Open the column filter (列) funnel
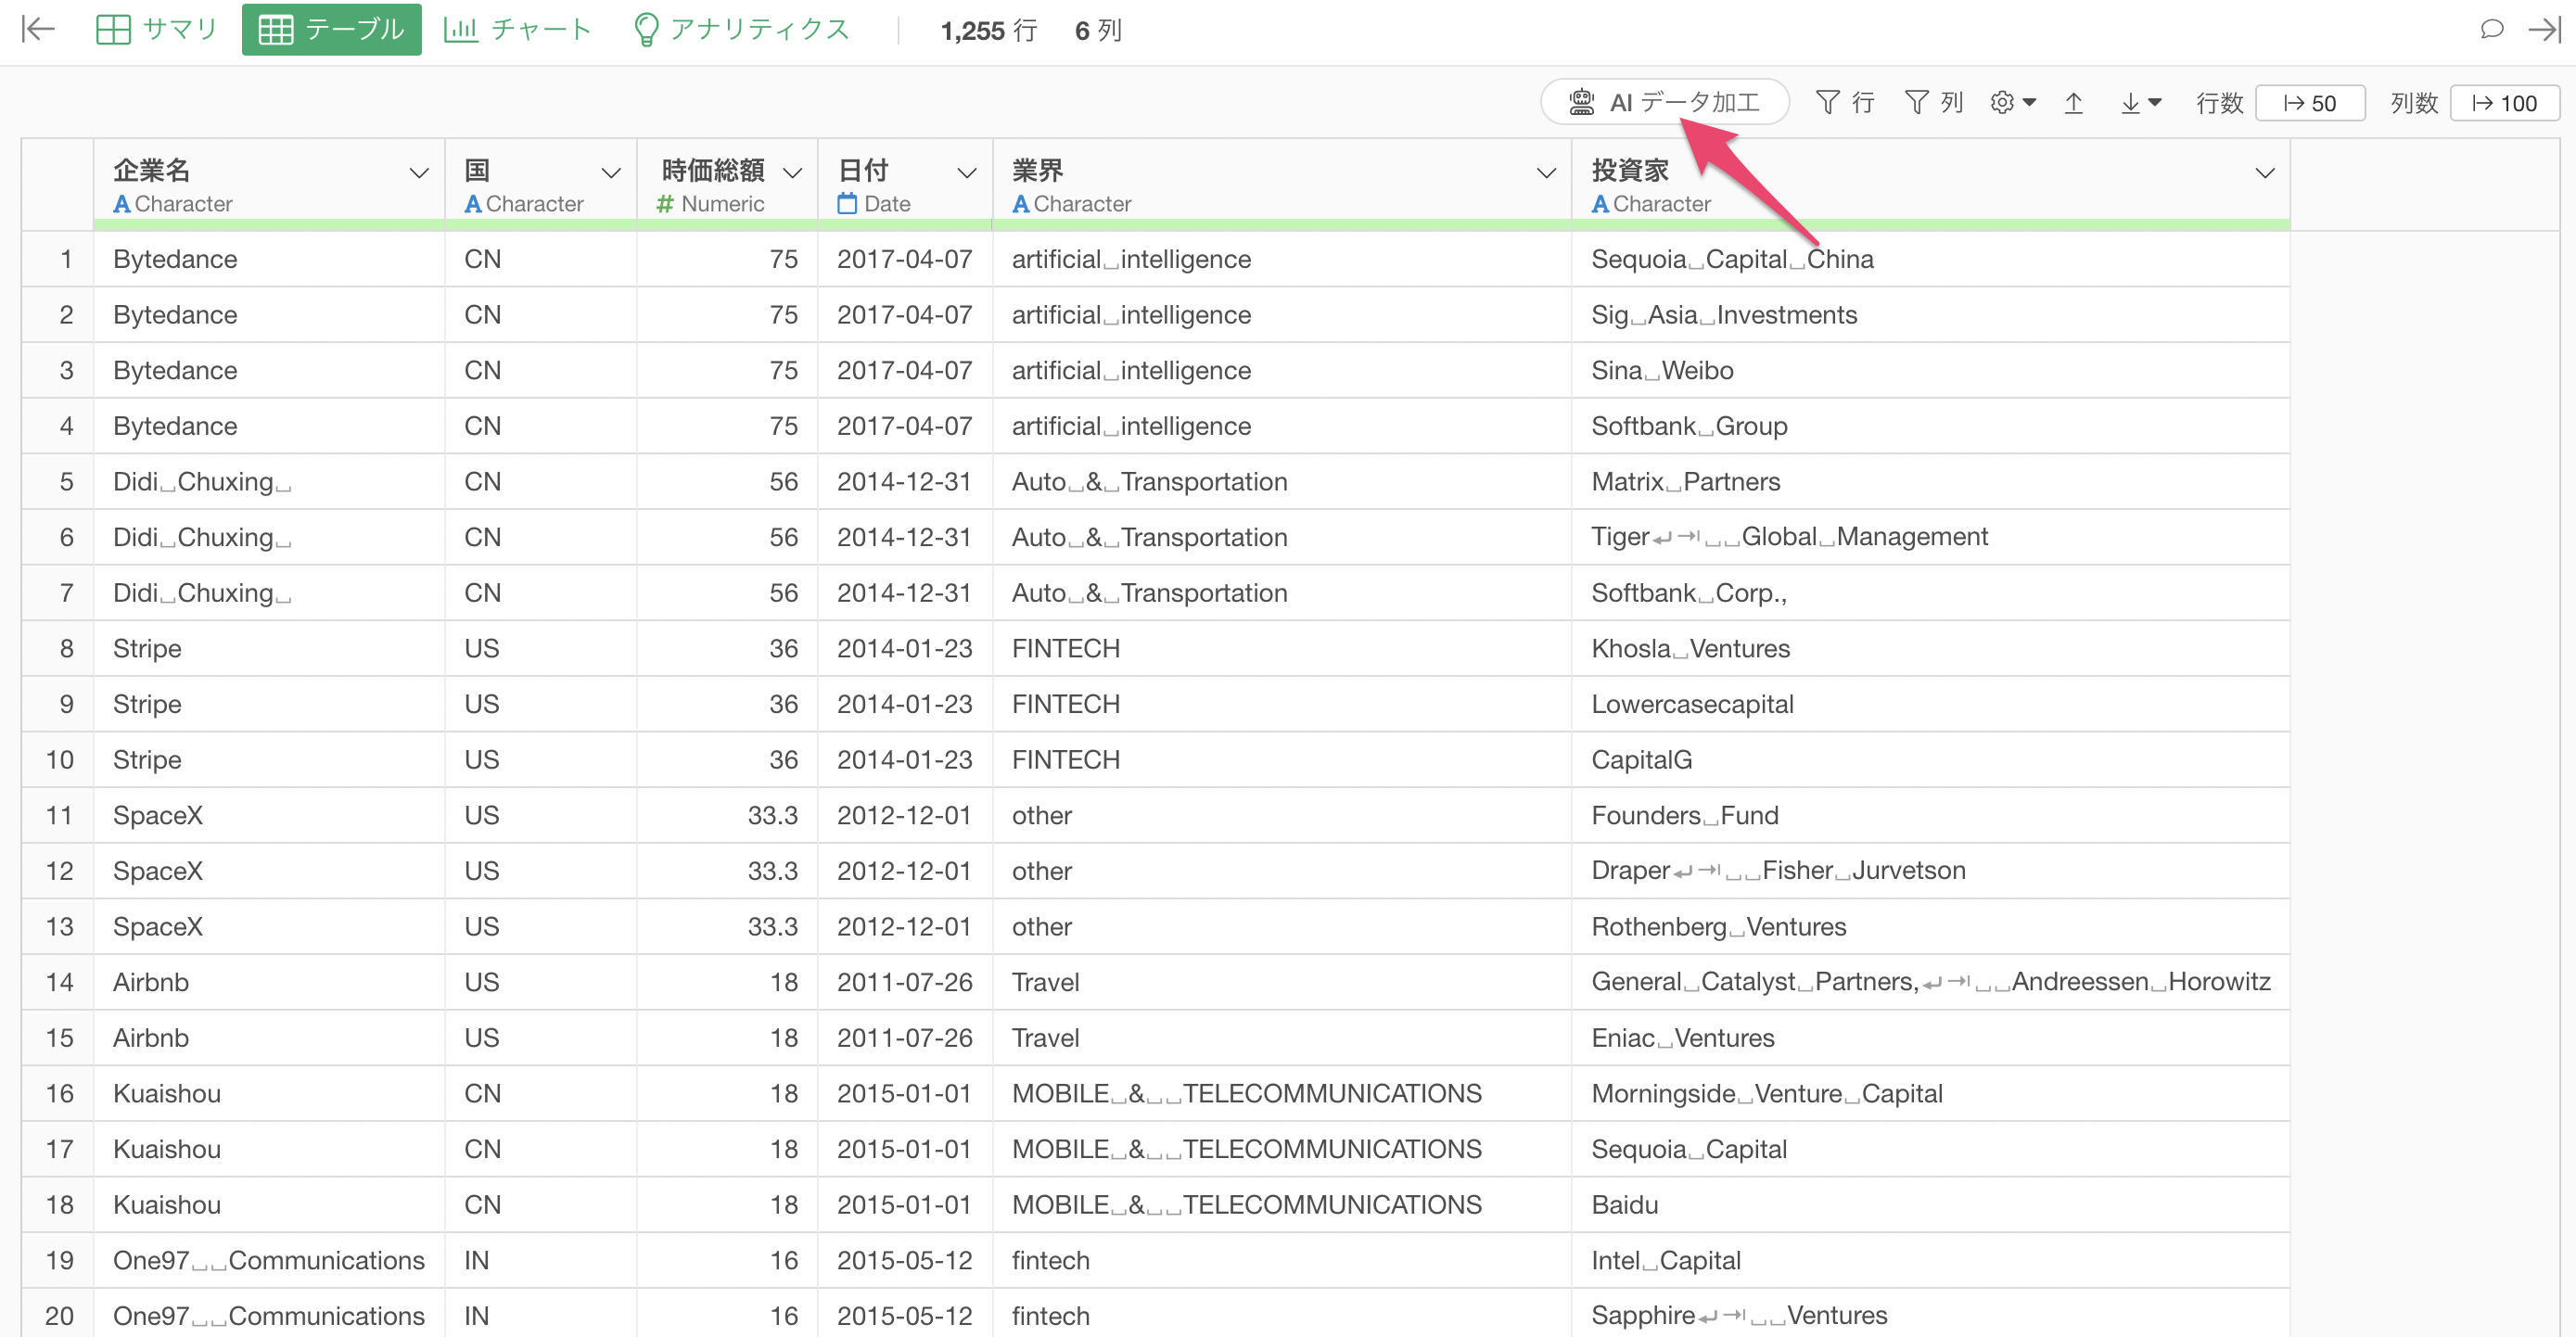The height and width of the screenshot is (1337, 2576). tap(1933, 102)
